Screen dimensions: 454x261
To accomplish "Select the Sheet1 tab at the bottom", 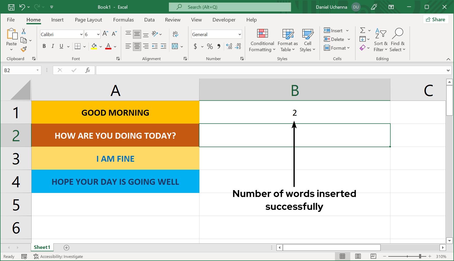I will 42,247.
